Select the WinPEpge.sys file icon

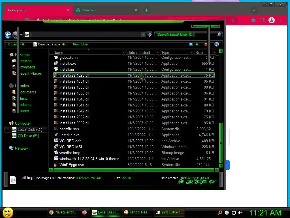[x=56, y=165]
